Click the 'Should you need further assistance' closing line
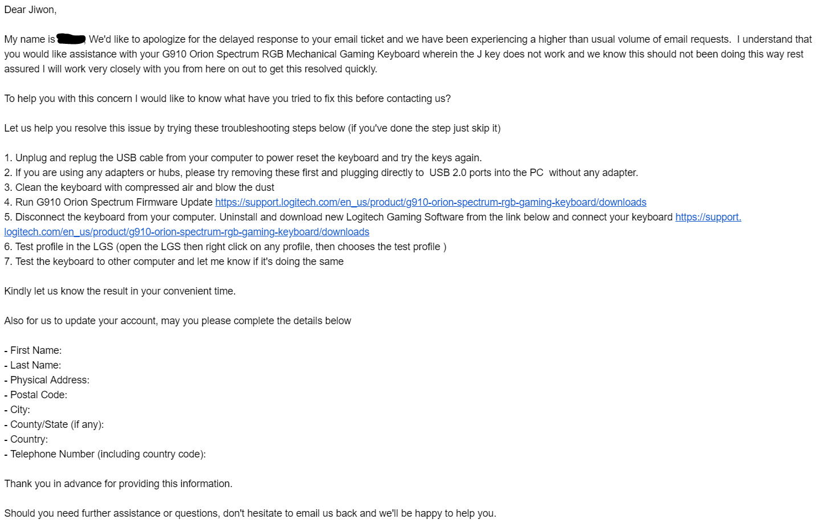 250,513
